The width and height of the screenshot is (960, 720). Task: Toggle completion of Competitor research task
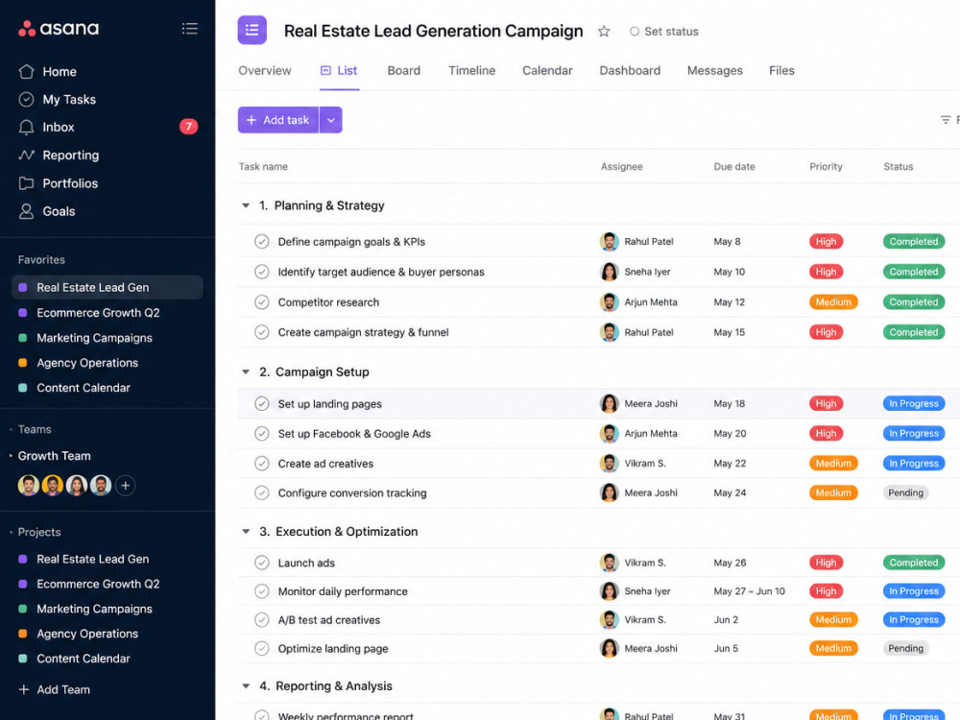[261, 301]
